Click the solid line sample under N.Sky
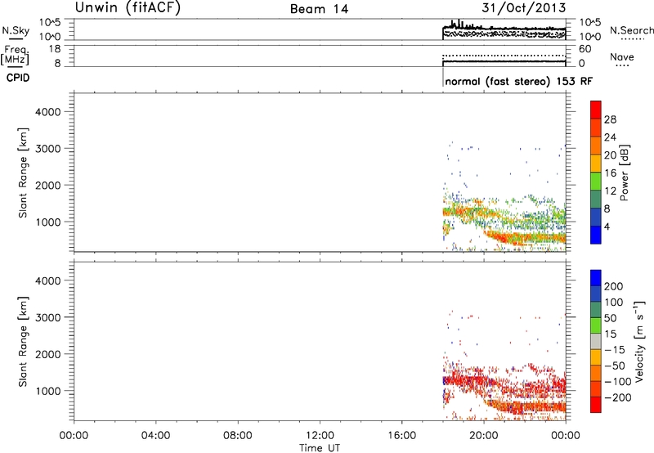 click(16, 39)
